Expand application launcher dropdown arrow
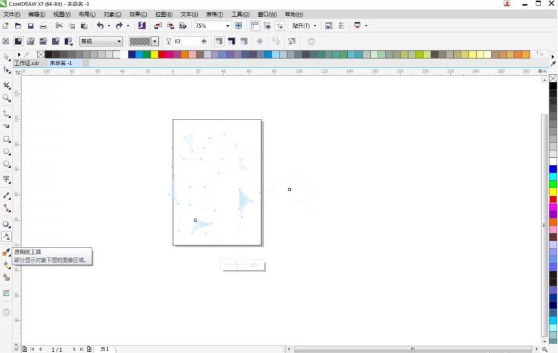Image resolution: width=558 pixels, height=353 pixels. pyautogui.click(x=366, y=25)
